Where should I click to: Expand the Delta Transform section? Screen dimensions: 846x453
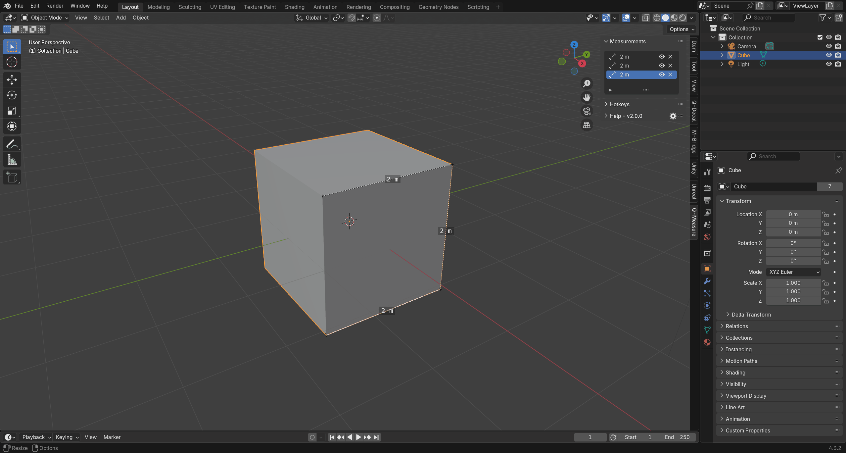point(751,315)
